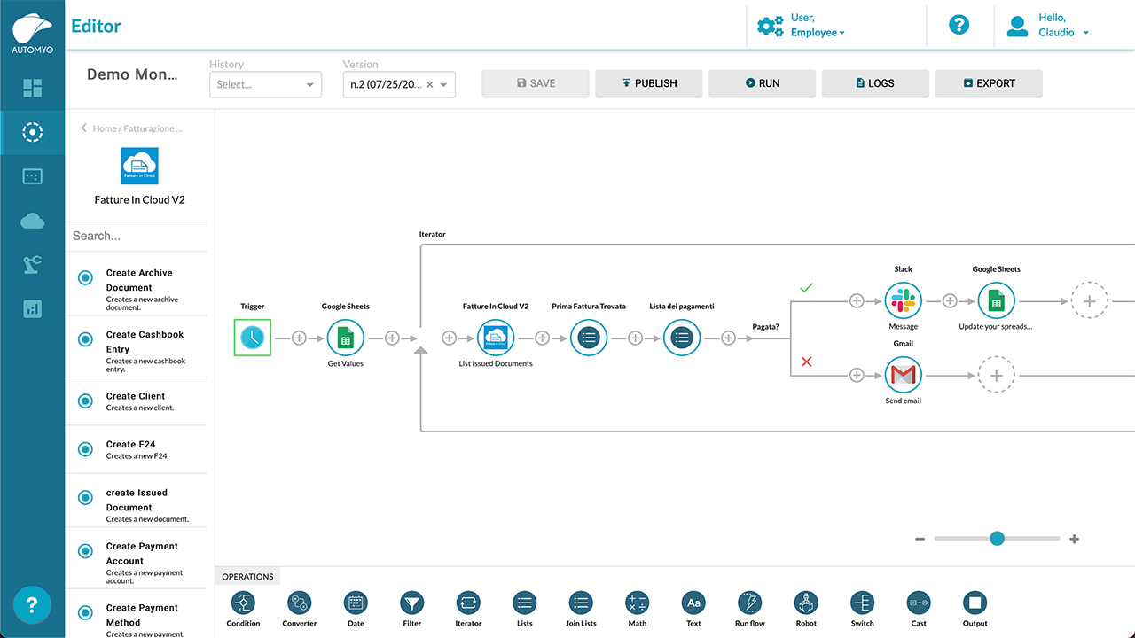
Task: Add the Join Lists operation
Action: tap(581, 603)
